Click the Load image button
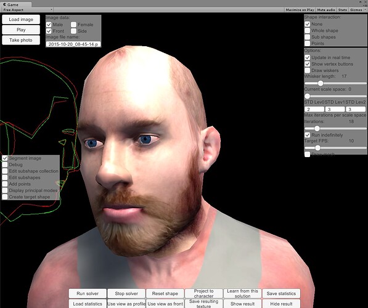This screenshot has height=308, width=368. (21, 20)
